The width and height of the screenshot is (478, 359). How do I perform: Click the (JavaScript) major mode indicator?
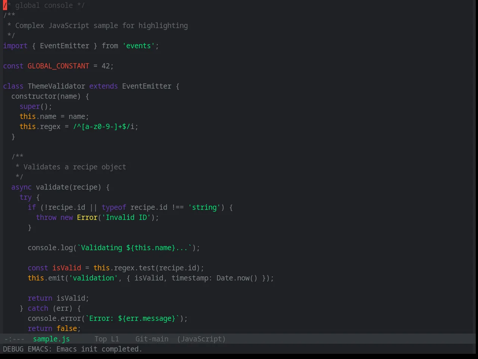[x=201, y=339]
